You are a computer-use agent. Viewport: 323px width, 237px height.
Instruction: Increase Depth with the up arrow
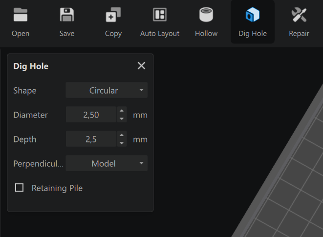[122, 135]
